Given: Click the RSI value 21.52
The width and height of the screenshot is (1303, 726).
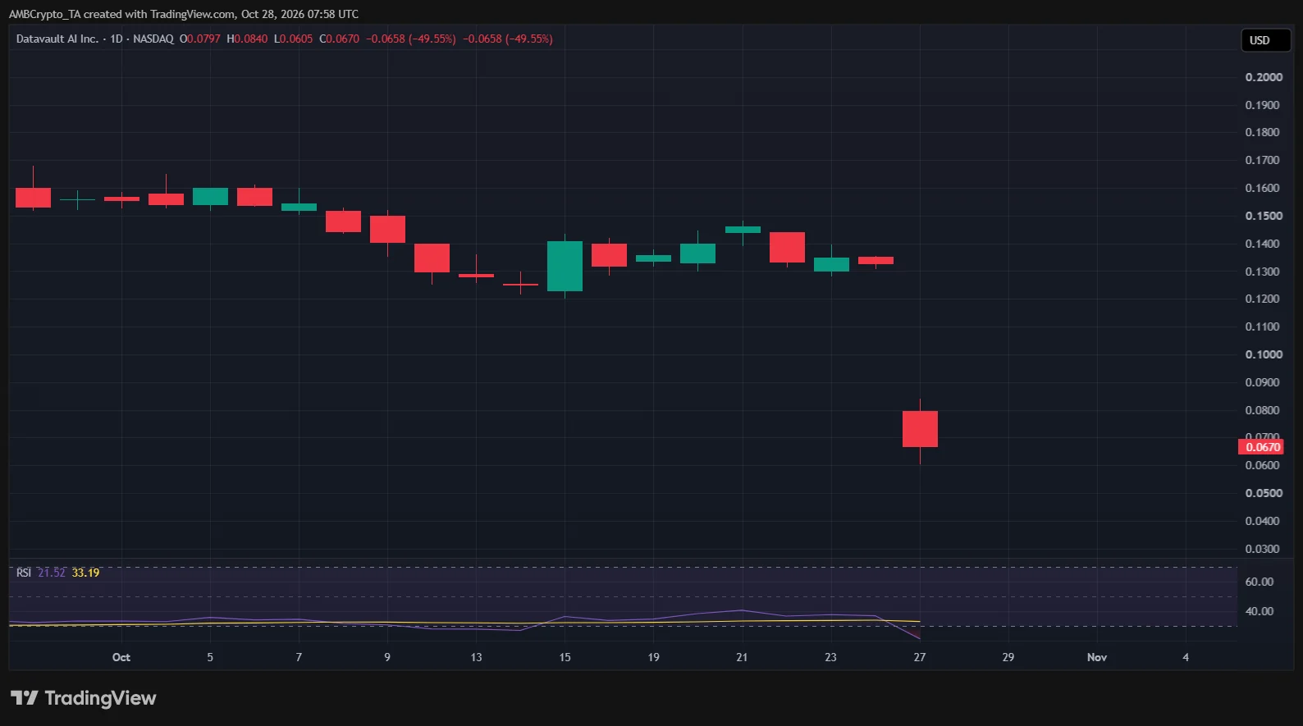Looking at the screenshot, I should (52, 573).
